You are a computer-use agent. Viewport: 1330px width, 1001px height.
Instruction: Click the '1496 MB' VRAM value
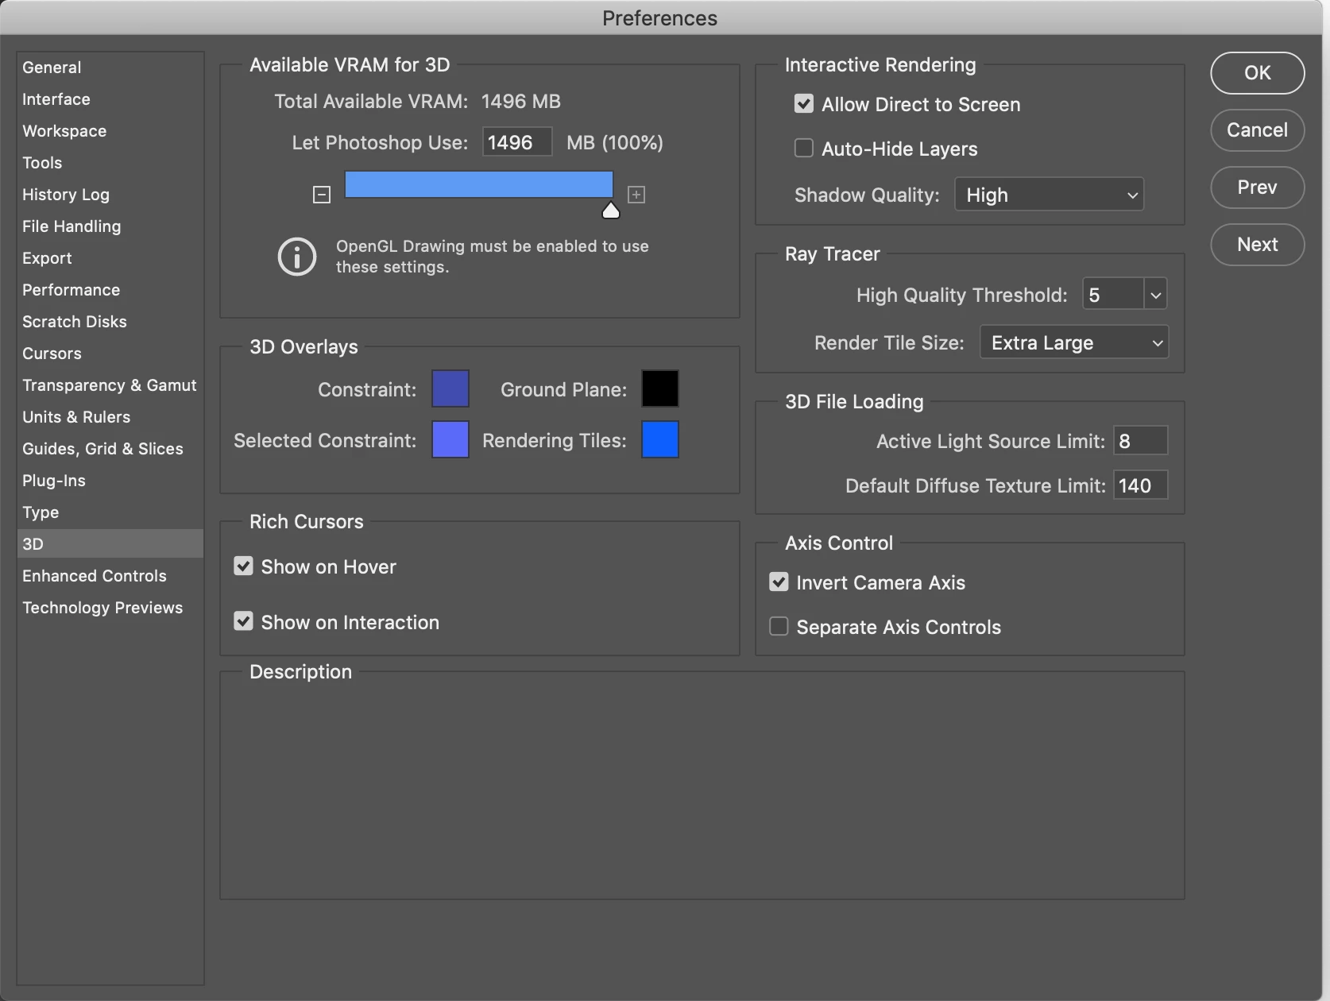[x=521, y=102]
